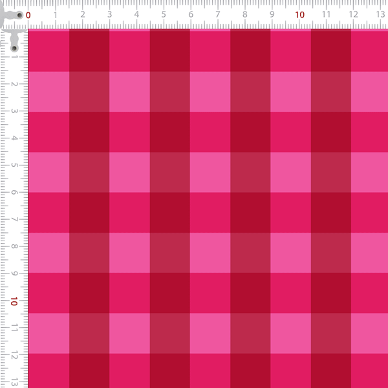
Task: Click the lower rivet on the vertical ruler
Action: pos(14,48)
